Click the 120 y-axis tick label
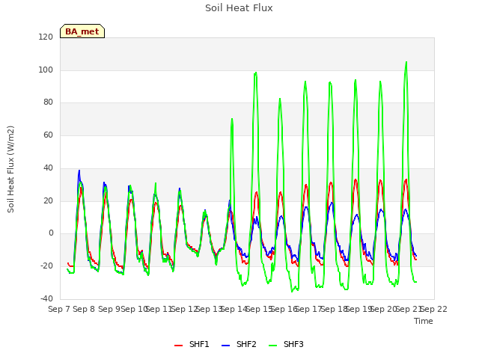The width and height of the screenshot is (479, 359). coord(46,37)
